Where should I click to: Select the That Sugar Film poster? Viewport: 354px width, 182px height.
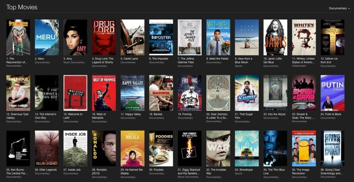pos(247,93)
